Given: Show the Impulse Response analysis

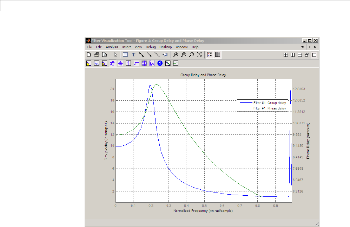Looking at the screenshot, I should (x=128, y=63).
